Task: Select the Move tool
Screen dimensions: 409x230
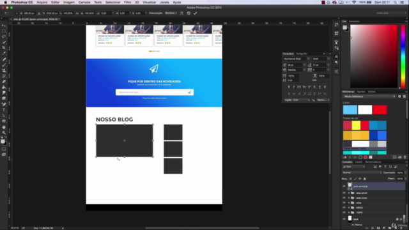Action: tap(4, 26)
